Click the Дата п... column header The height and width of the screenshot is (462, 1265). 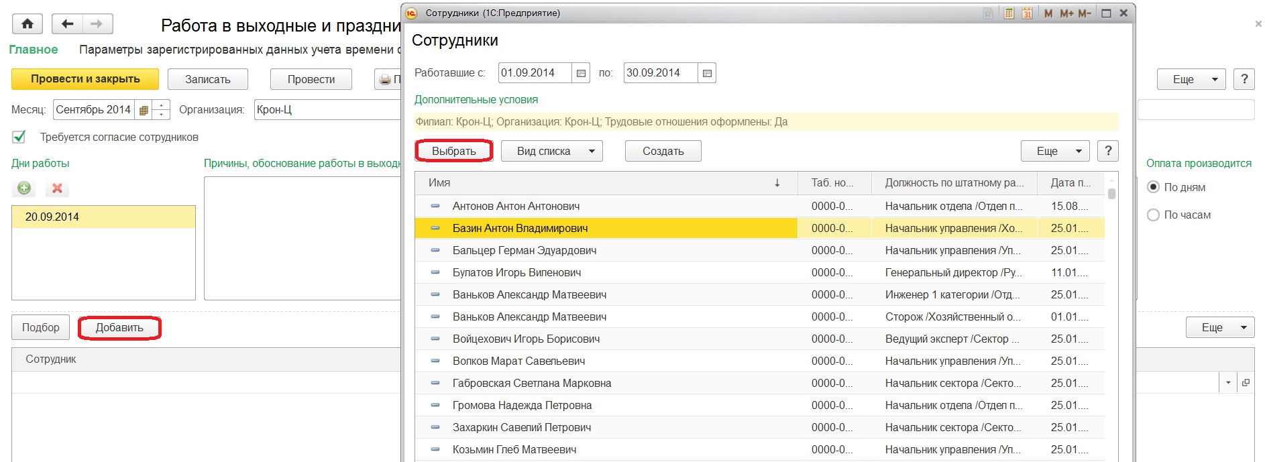(1070, 182)
